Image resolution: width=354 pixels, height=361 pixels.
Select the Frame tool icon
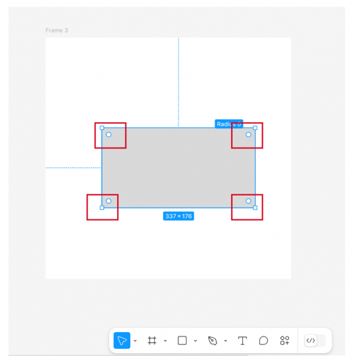point(152,341)
